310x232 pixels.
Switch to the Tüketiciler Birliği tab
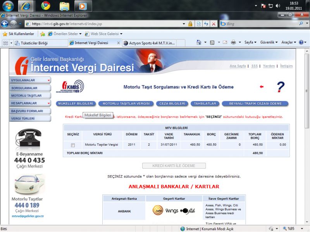tap(39, 43)
